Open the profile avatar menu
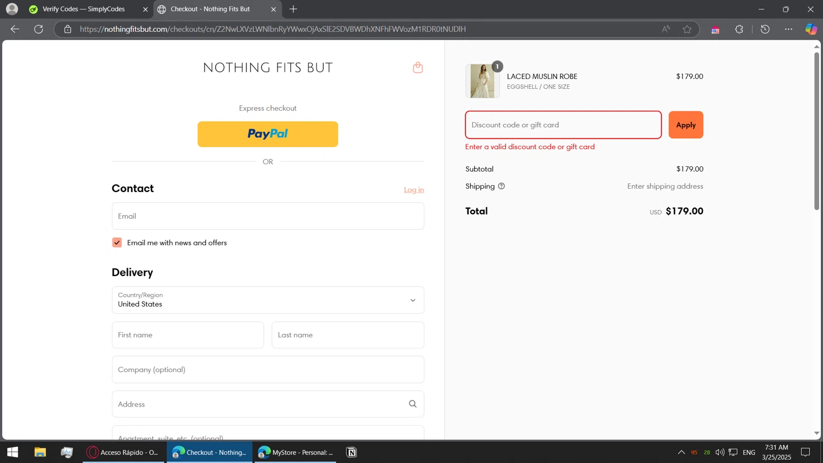 pos(12,9)
